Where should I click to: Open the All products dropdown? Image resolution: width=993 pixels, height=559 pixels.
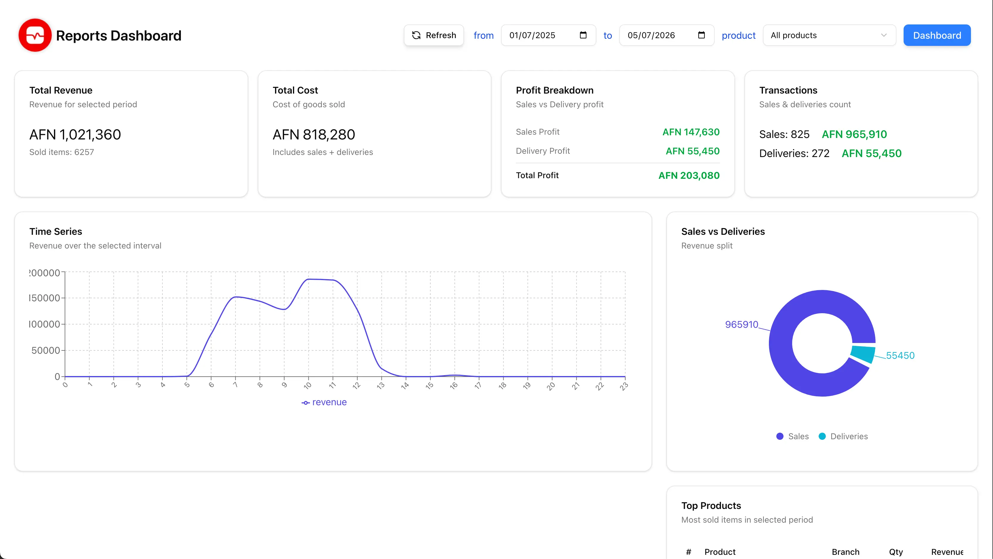(x=829, y=35)
